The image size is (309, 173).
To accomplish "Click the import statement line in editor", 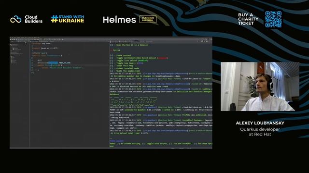I will click(45, 48).
